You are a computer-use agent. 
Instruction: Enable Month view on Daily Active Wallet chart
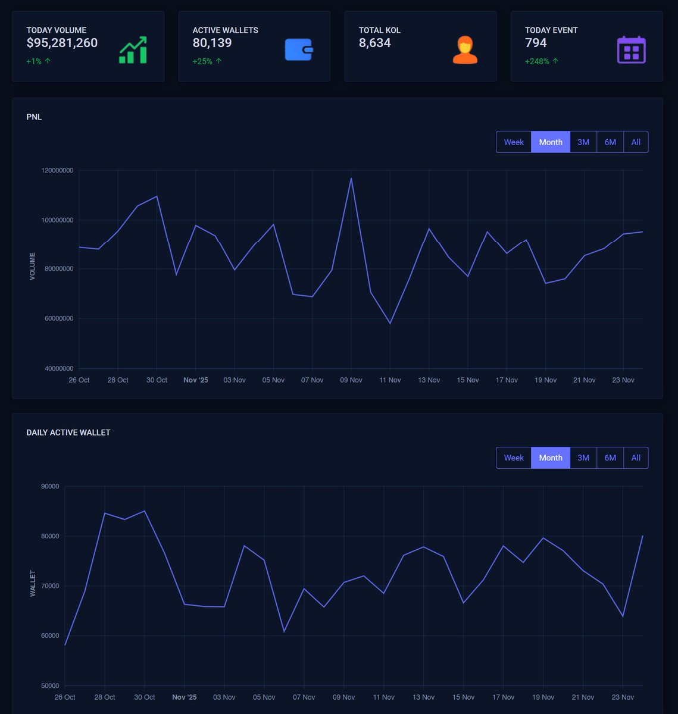pos(550,458)
